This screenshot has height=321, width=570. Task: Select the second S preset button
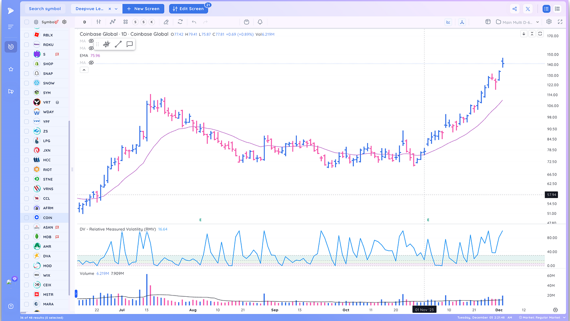pyautogui.click(x=144, y=22)
